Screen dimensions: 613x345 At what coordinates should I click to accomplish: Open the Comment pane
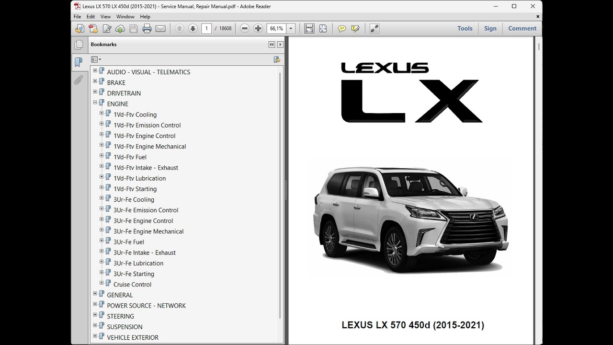pos(522,29)
